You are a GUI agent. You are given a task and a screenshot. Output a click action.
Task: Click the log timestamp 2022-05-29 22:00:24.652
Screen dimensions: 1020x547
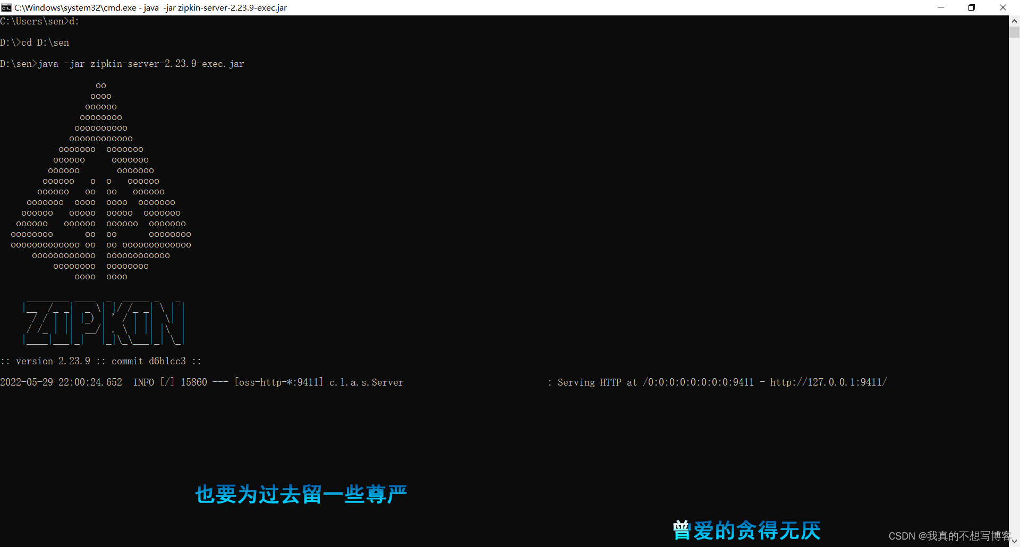61,382
